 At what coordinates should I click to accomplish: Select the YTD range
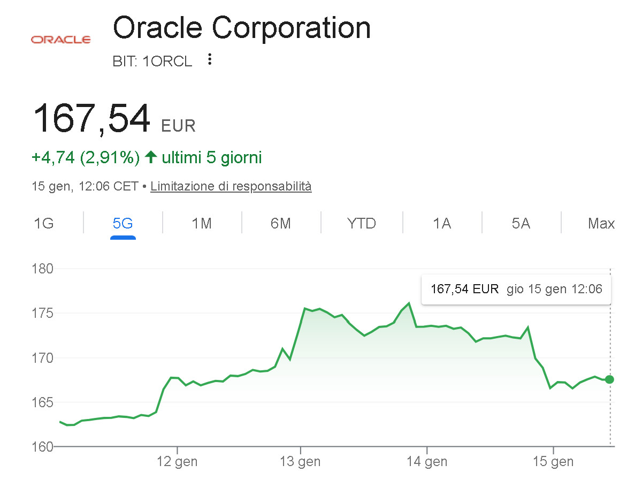[x=362, y=223]
